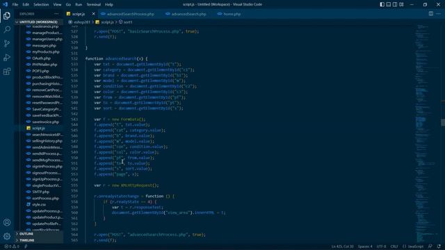Screen dimensions: 445x250
Task: Open POP3.php in the explorer
Action: tap(40, 71)
